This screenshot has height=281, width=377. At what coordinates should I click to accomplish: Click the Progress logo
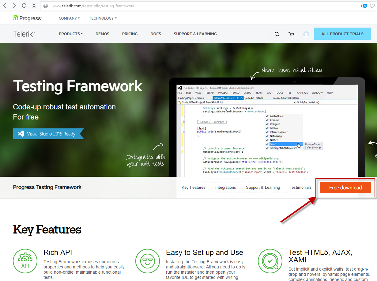coord(27,18)
